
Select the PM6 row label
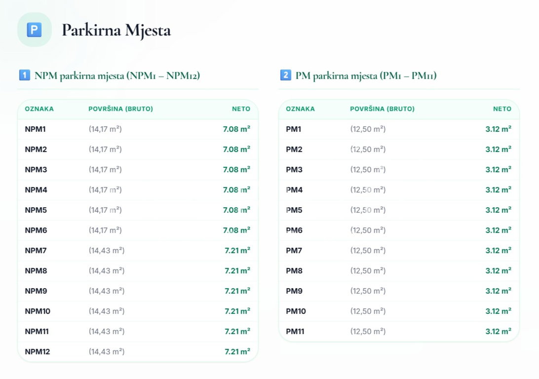(294, 230)
